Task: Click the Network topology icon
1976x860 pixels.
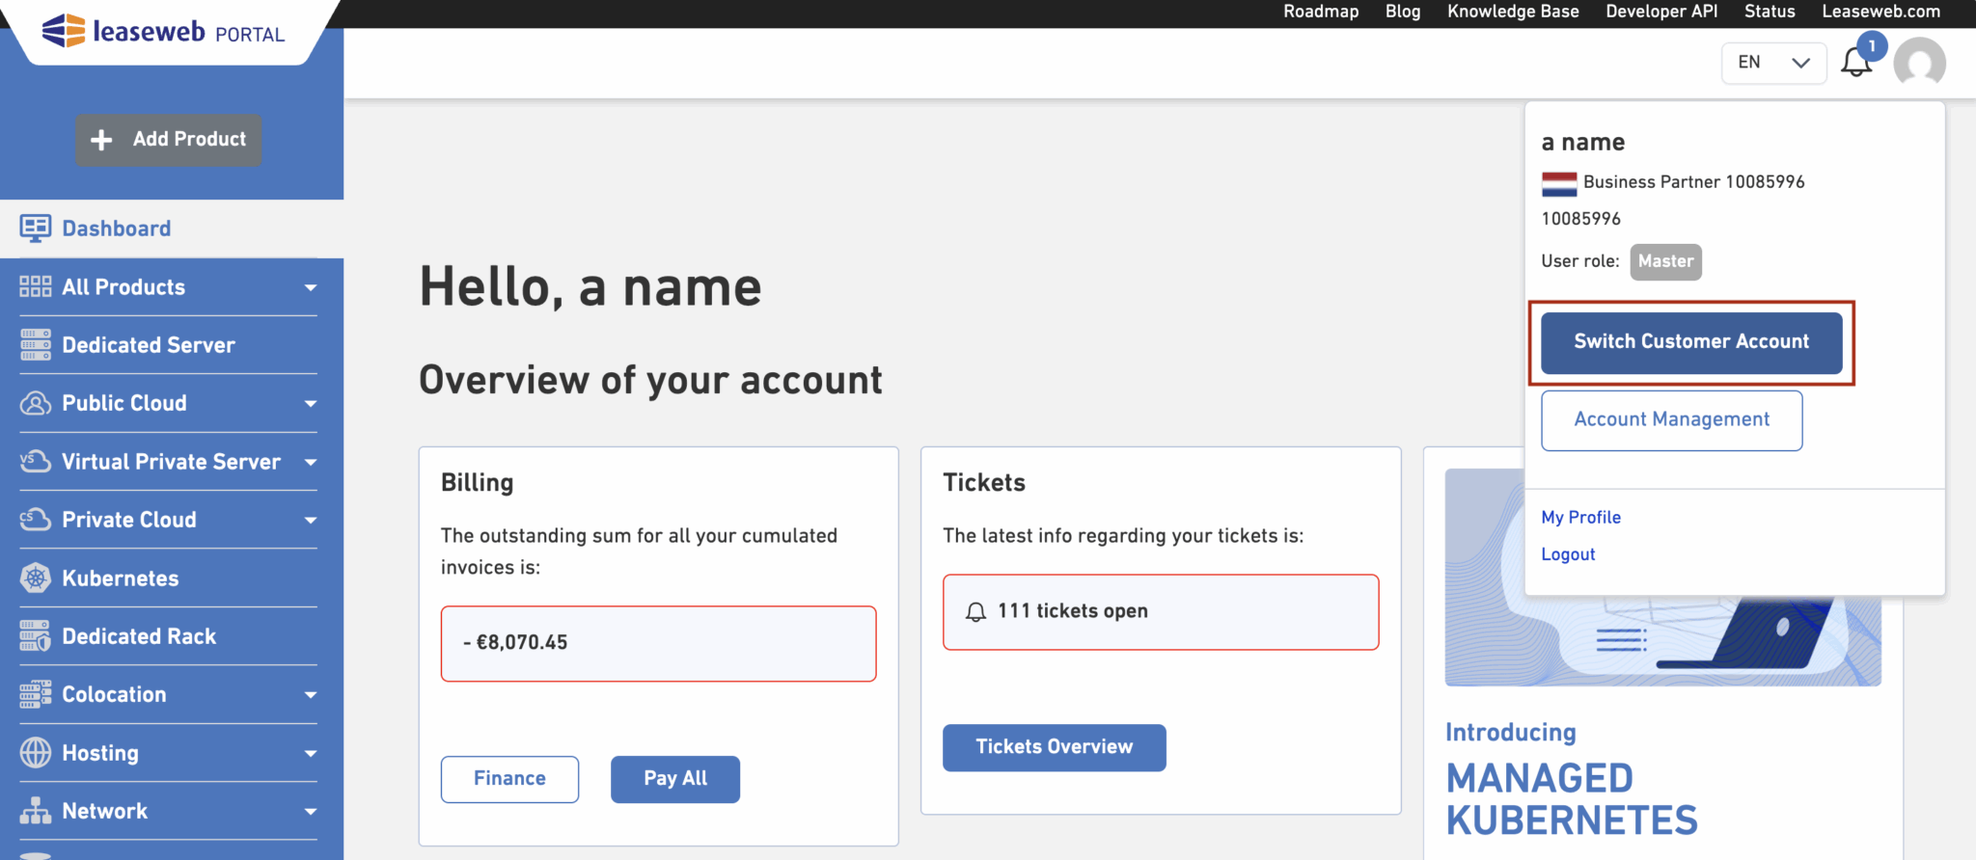Action: pos(36,811)
